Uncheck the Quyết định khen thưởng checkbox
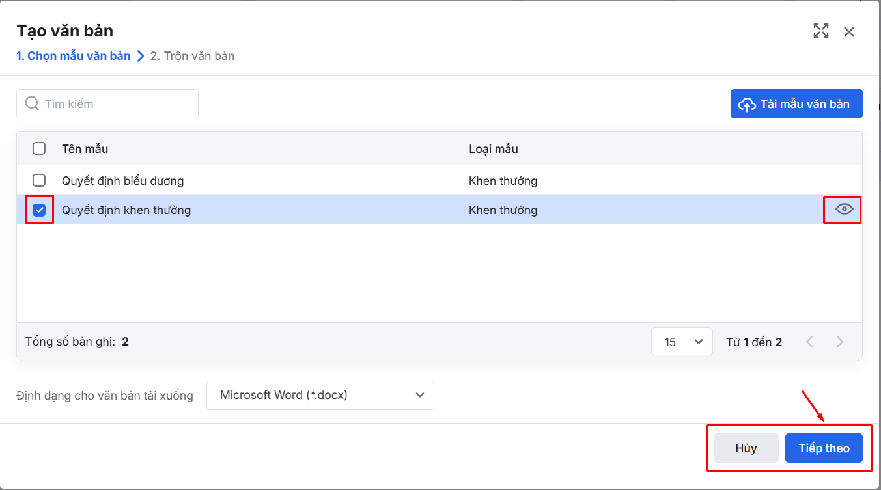This screenshot has height=490, width=881. 39,210
